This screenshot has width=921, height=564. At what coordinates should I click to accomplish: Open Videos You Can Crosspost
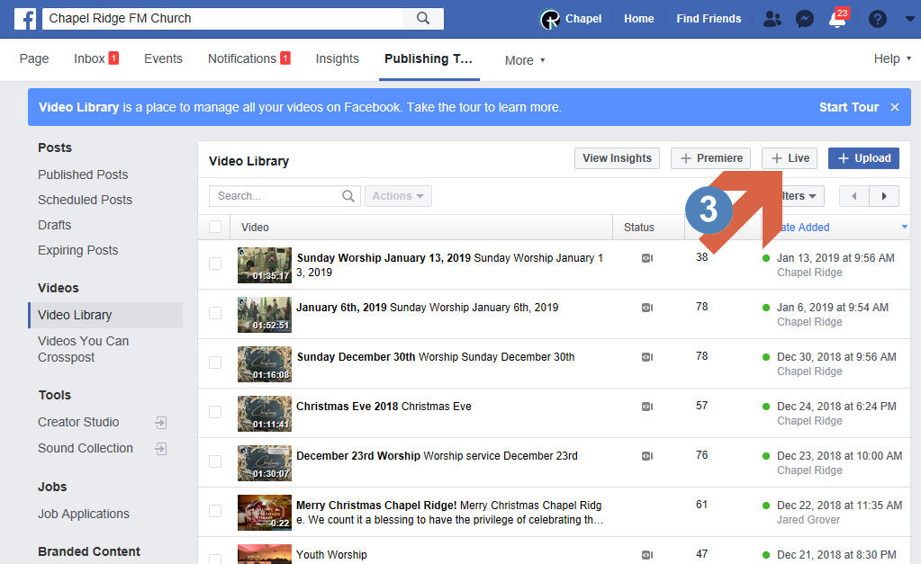tap(84, 349)
